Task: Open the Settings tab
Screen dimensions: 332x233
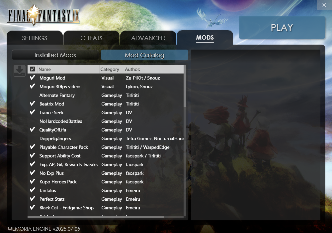Action: (35, 38)
